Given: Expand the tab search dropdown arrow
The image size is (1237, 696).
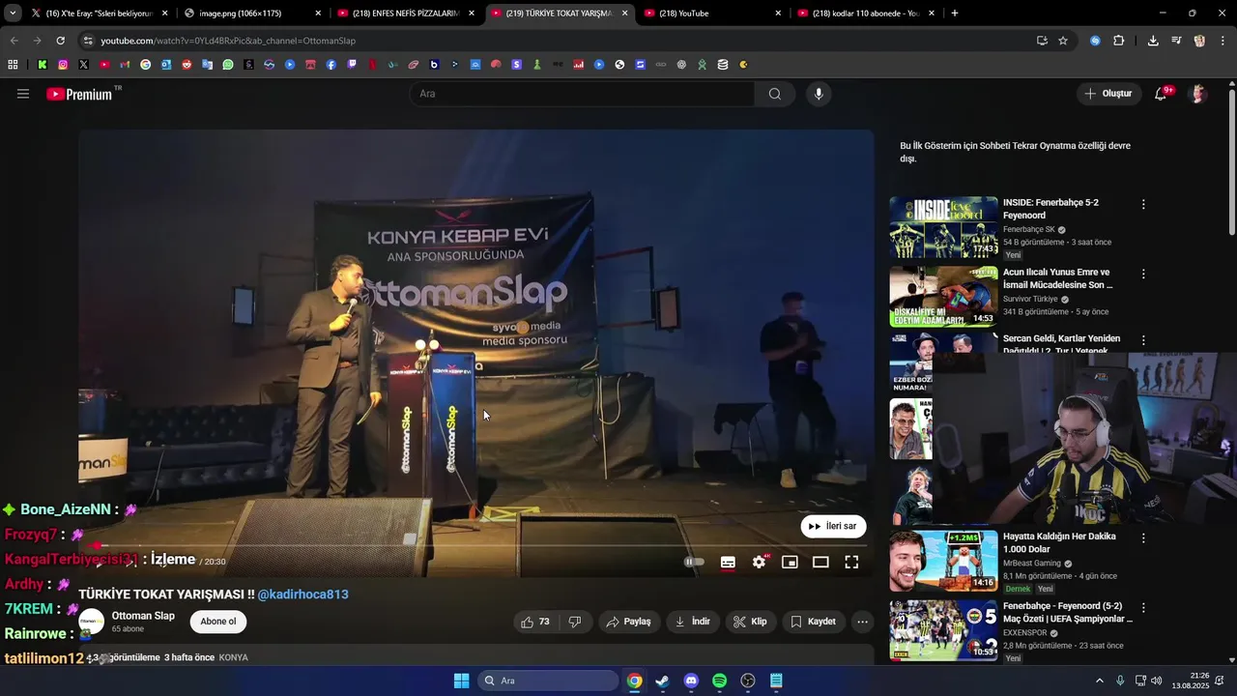Looking at the screenshot, I should (x=12, y=14).
